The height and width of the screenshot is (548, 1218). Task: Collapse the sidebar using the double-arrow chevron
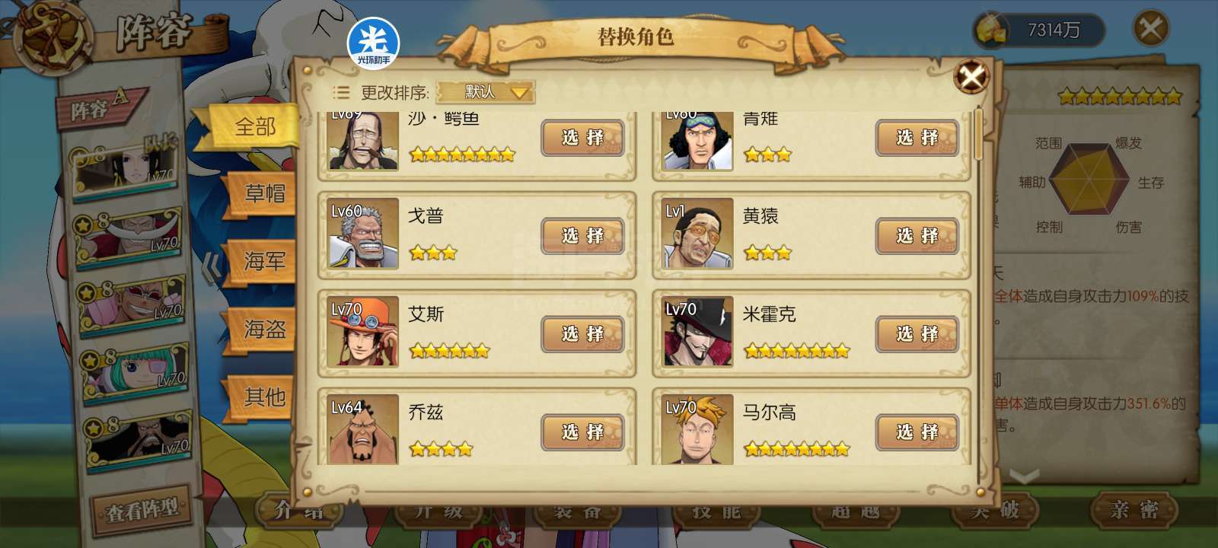pos(212,266)
